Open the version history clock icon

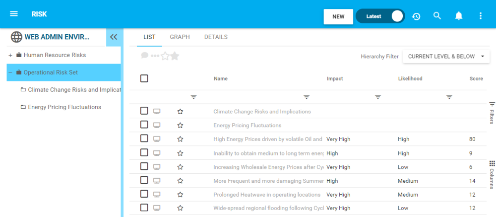[x=416, y=16]
